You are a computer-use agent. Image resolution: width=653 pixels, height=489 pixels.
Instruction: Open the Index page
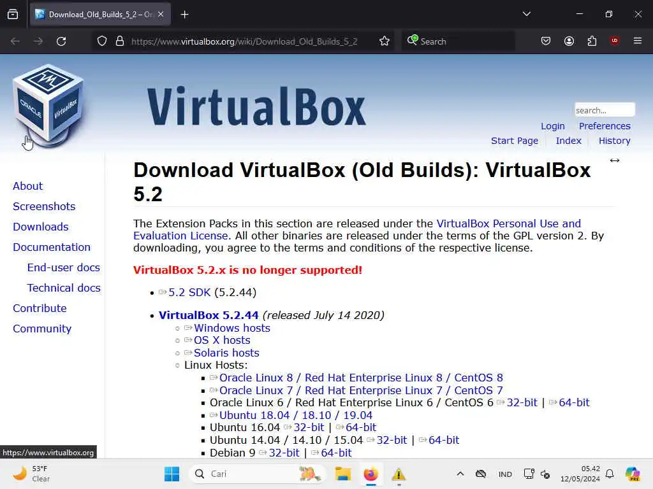tap(568, 141)
